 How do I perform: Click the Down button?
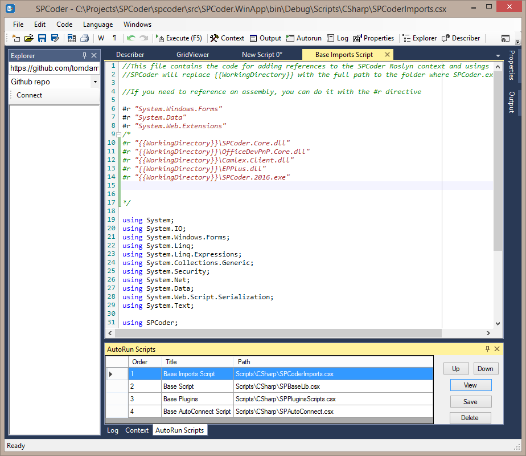tap(486, 369)
